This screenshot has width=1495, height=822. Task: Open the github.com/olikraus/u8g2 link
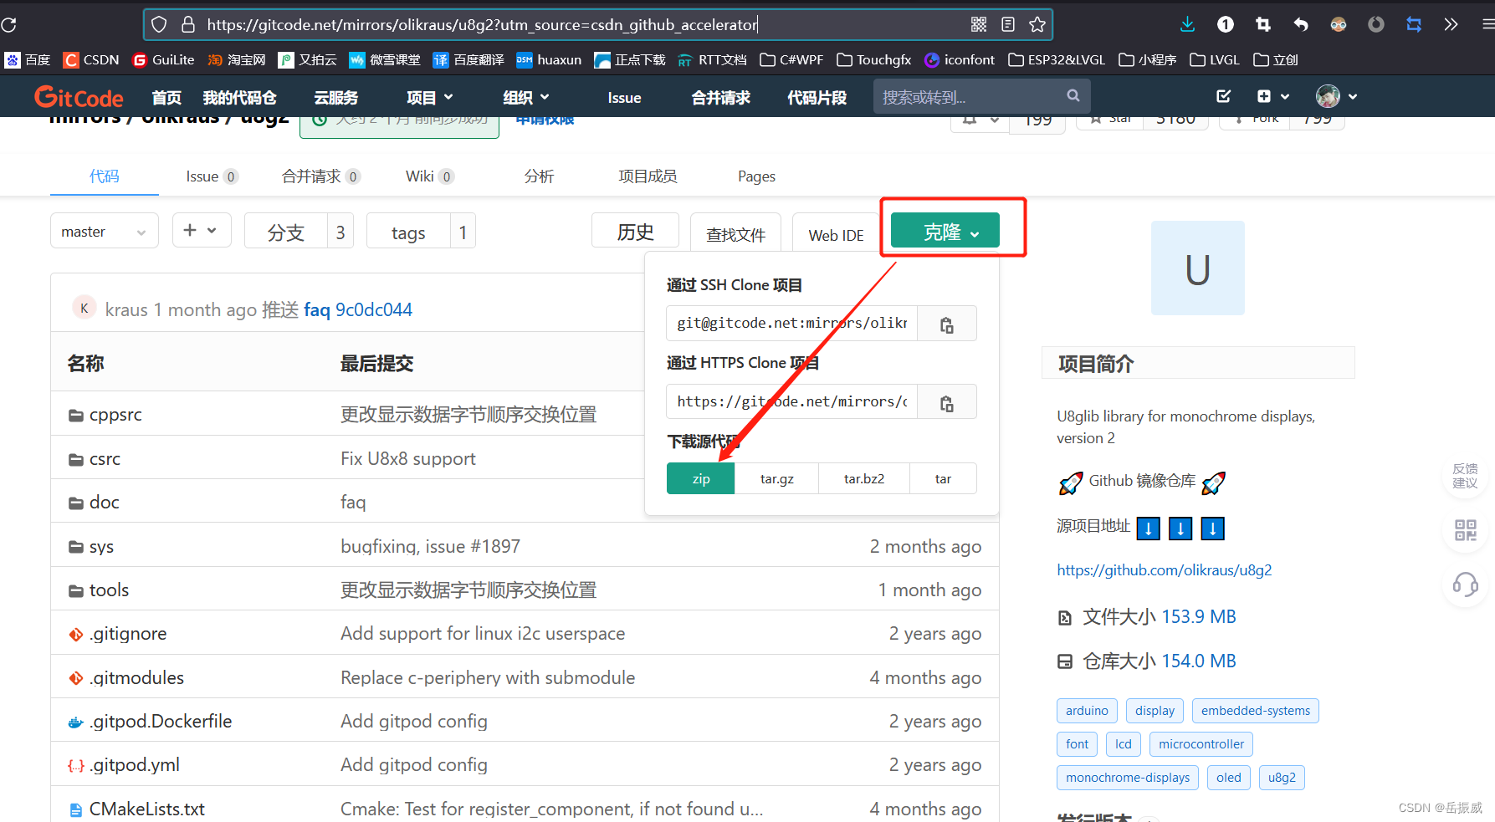1164,569
